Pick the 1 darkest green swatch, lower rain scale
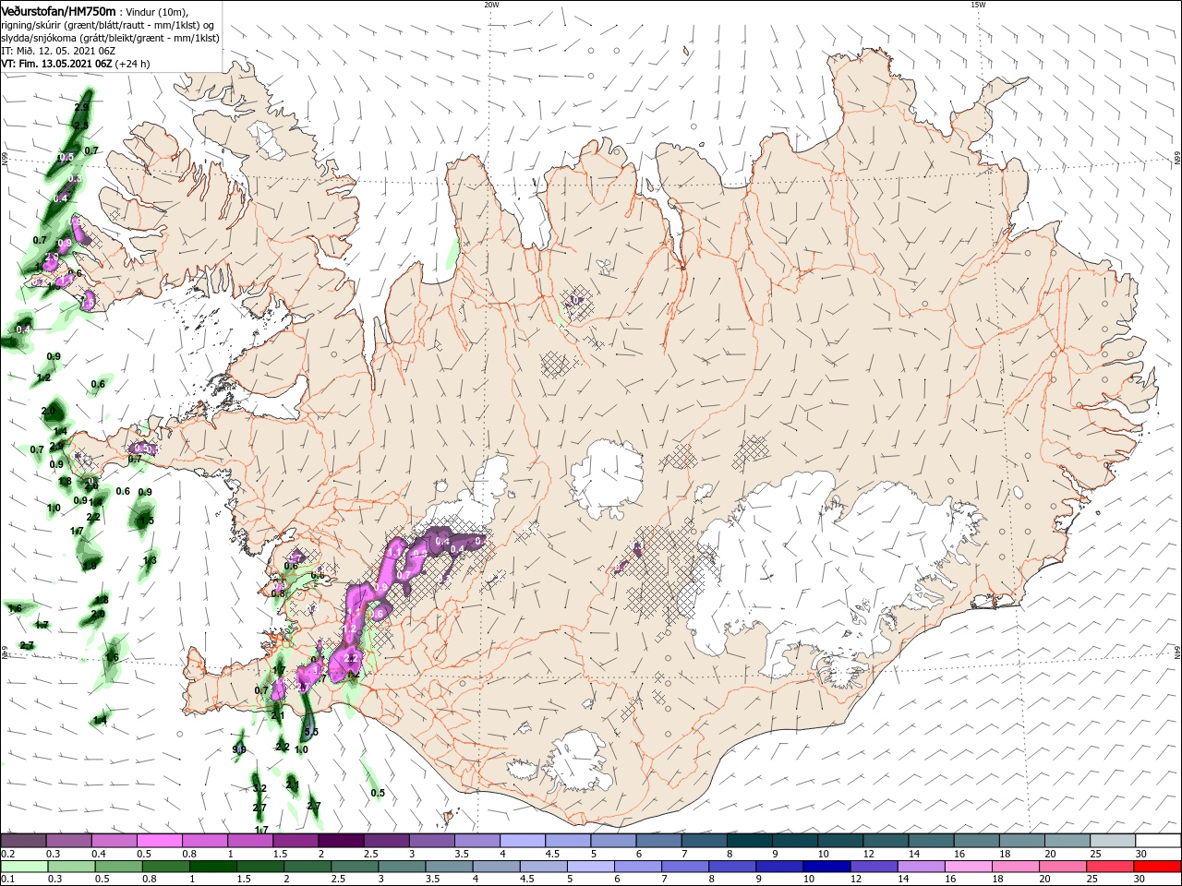The width and height of the screenshot is (1182, 886). tap(212, 867)
